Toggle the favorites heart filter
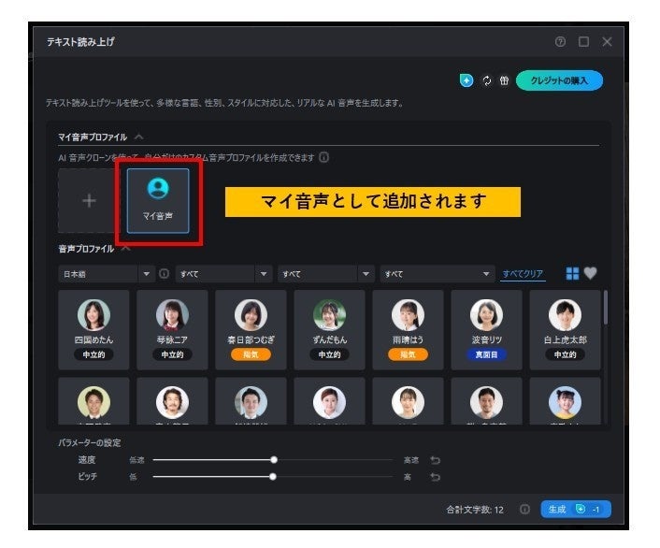This screenshot has width=660, height=548. 590,273
